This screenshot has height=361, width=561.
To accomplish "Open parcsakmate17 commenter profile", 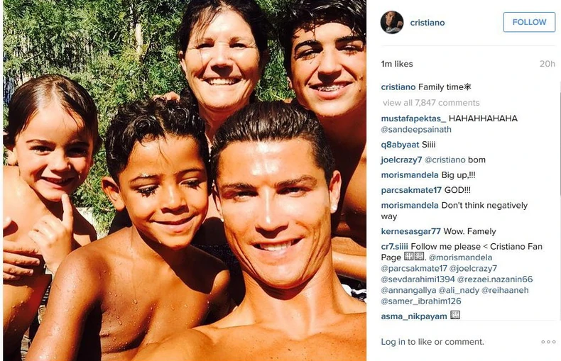I will pos(411,190).
